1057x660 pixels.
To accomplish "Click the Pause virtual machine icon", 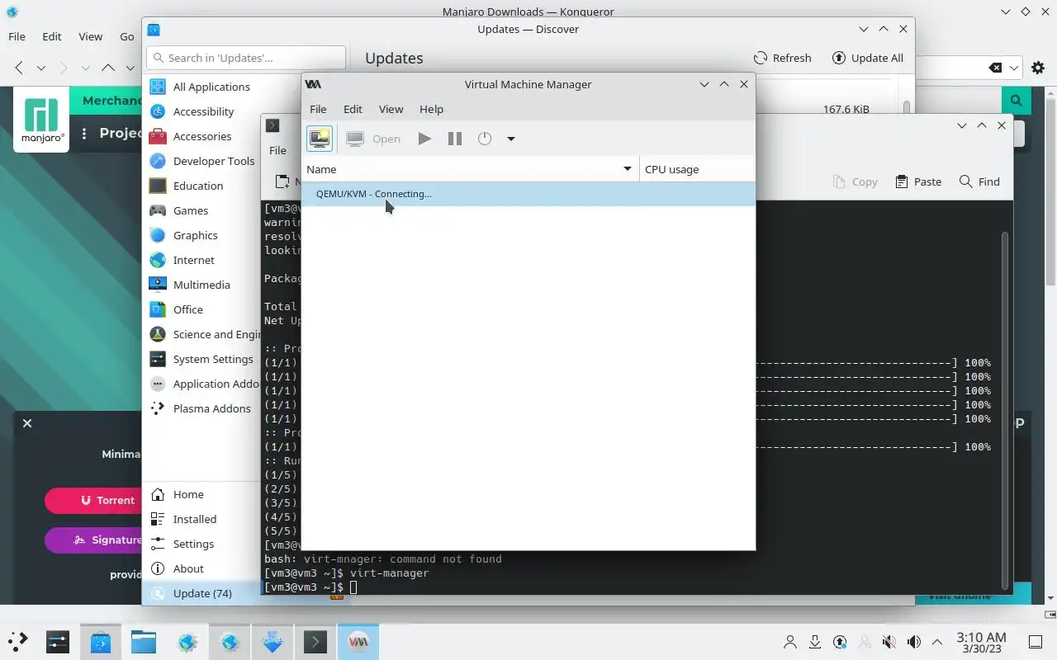I will [455, 139].
